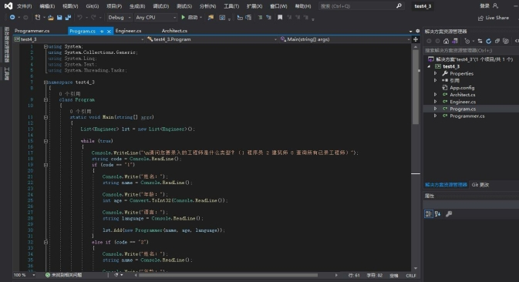Screen dimensions: 519x282
Task: Click the search magnifier icon in title bar
Action: pos(399,5)
